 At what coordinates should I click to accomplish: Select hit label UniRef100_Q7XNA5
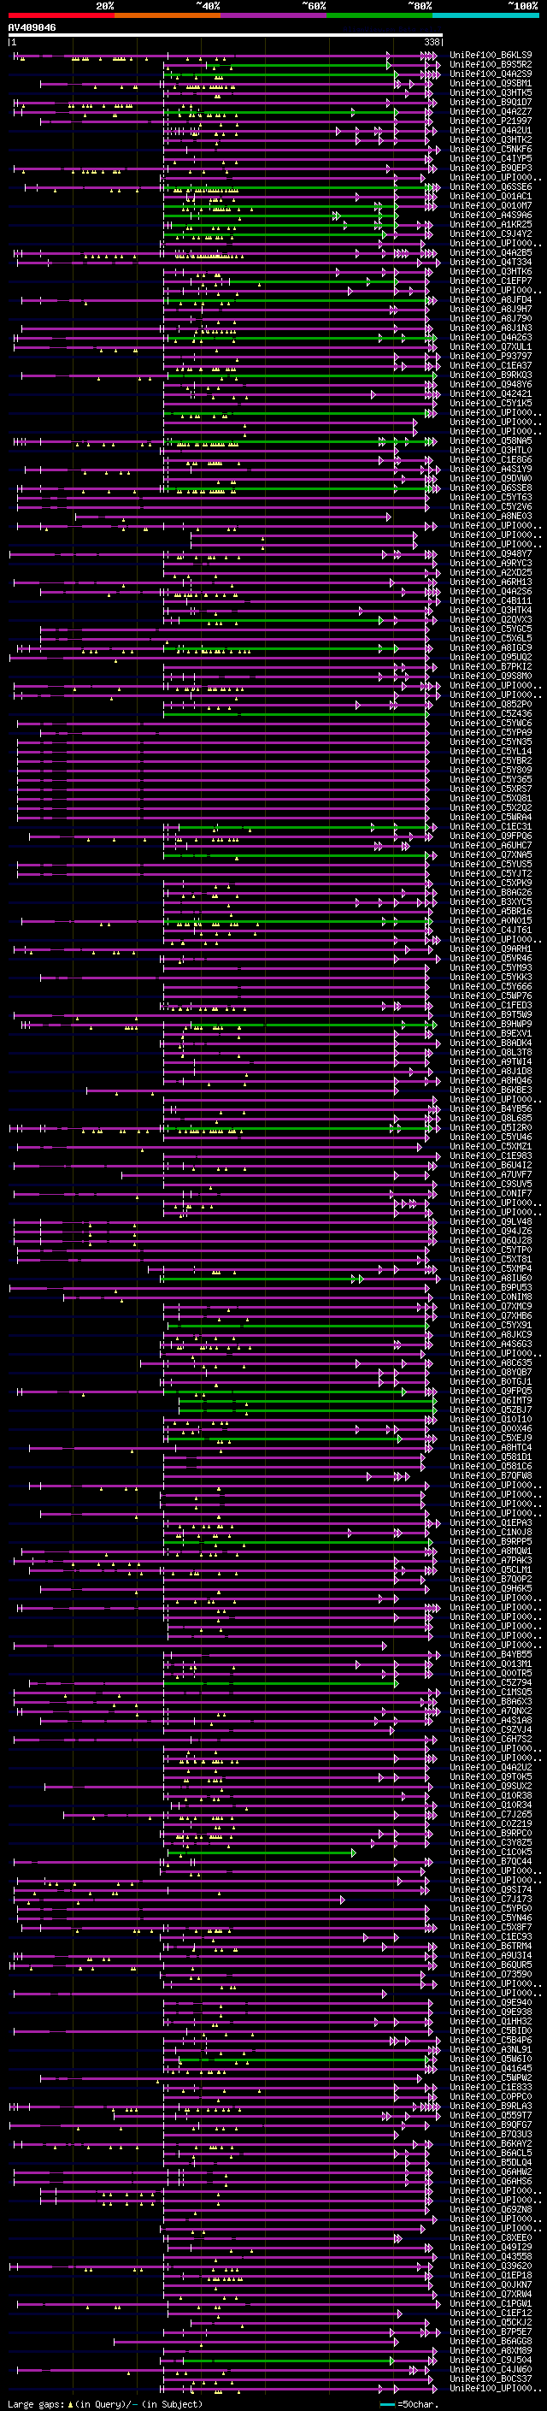pos(491,854)
